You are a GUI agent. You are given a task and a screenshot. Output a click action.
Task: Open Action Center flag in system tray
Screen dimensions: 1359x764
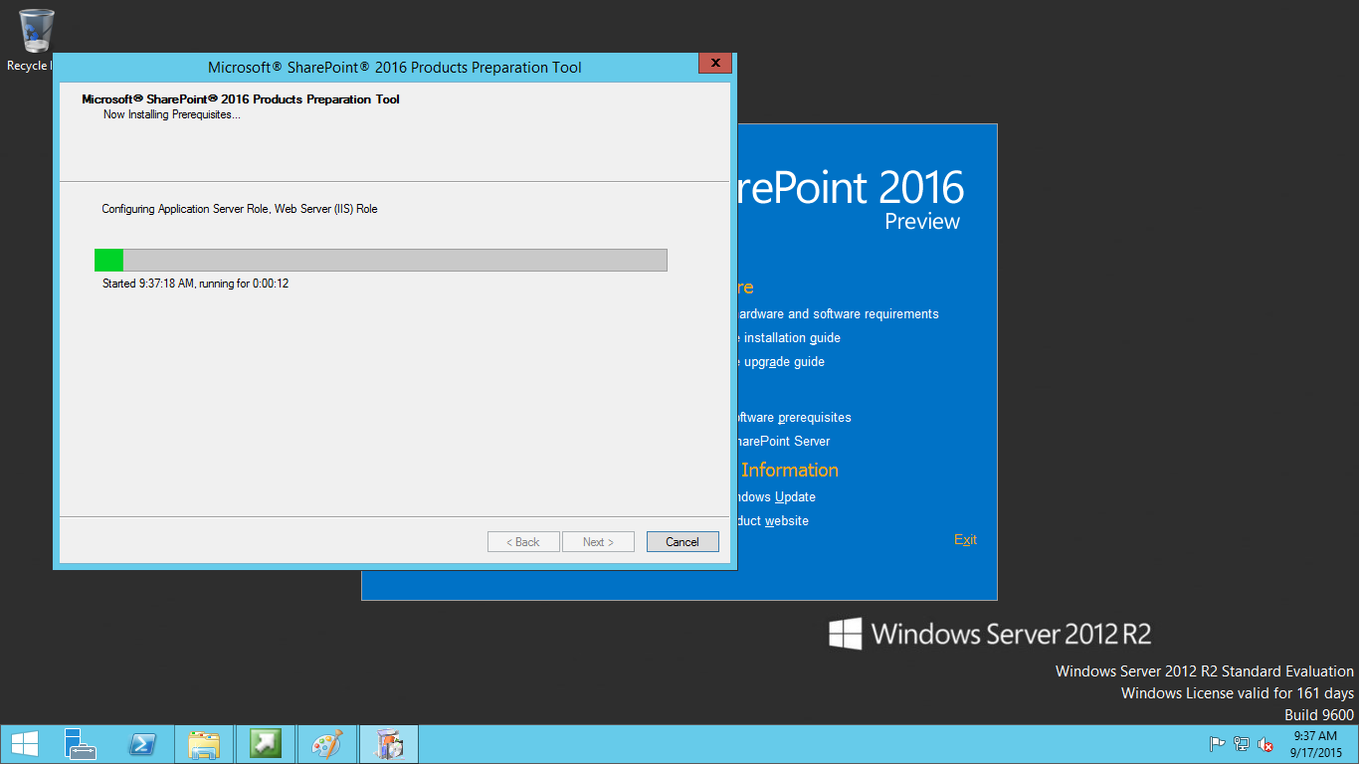click(1217, 744)
